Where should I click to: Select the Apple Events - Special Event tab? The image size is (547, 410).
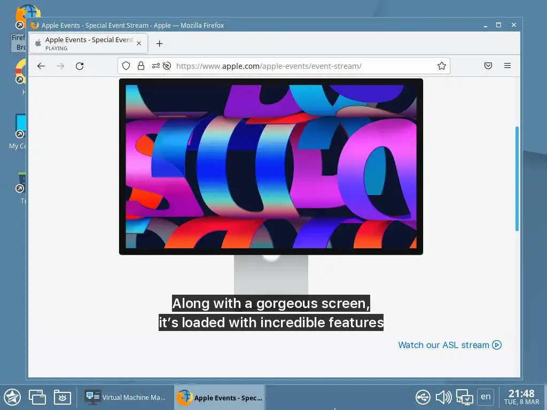(x=88, y=43)
